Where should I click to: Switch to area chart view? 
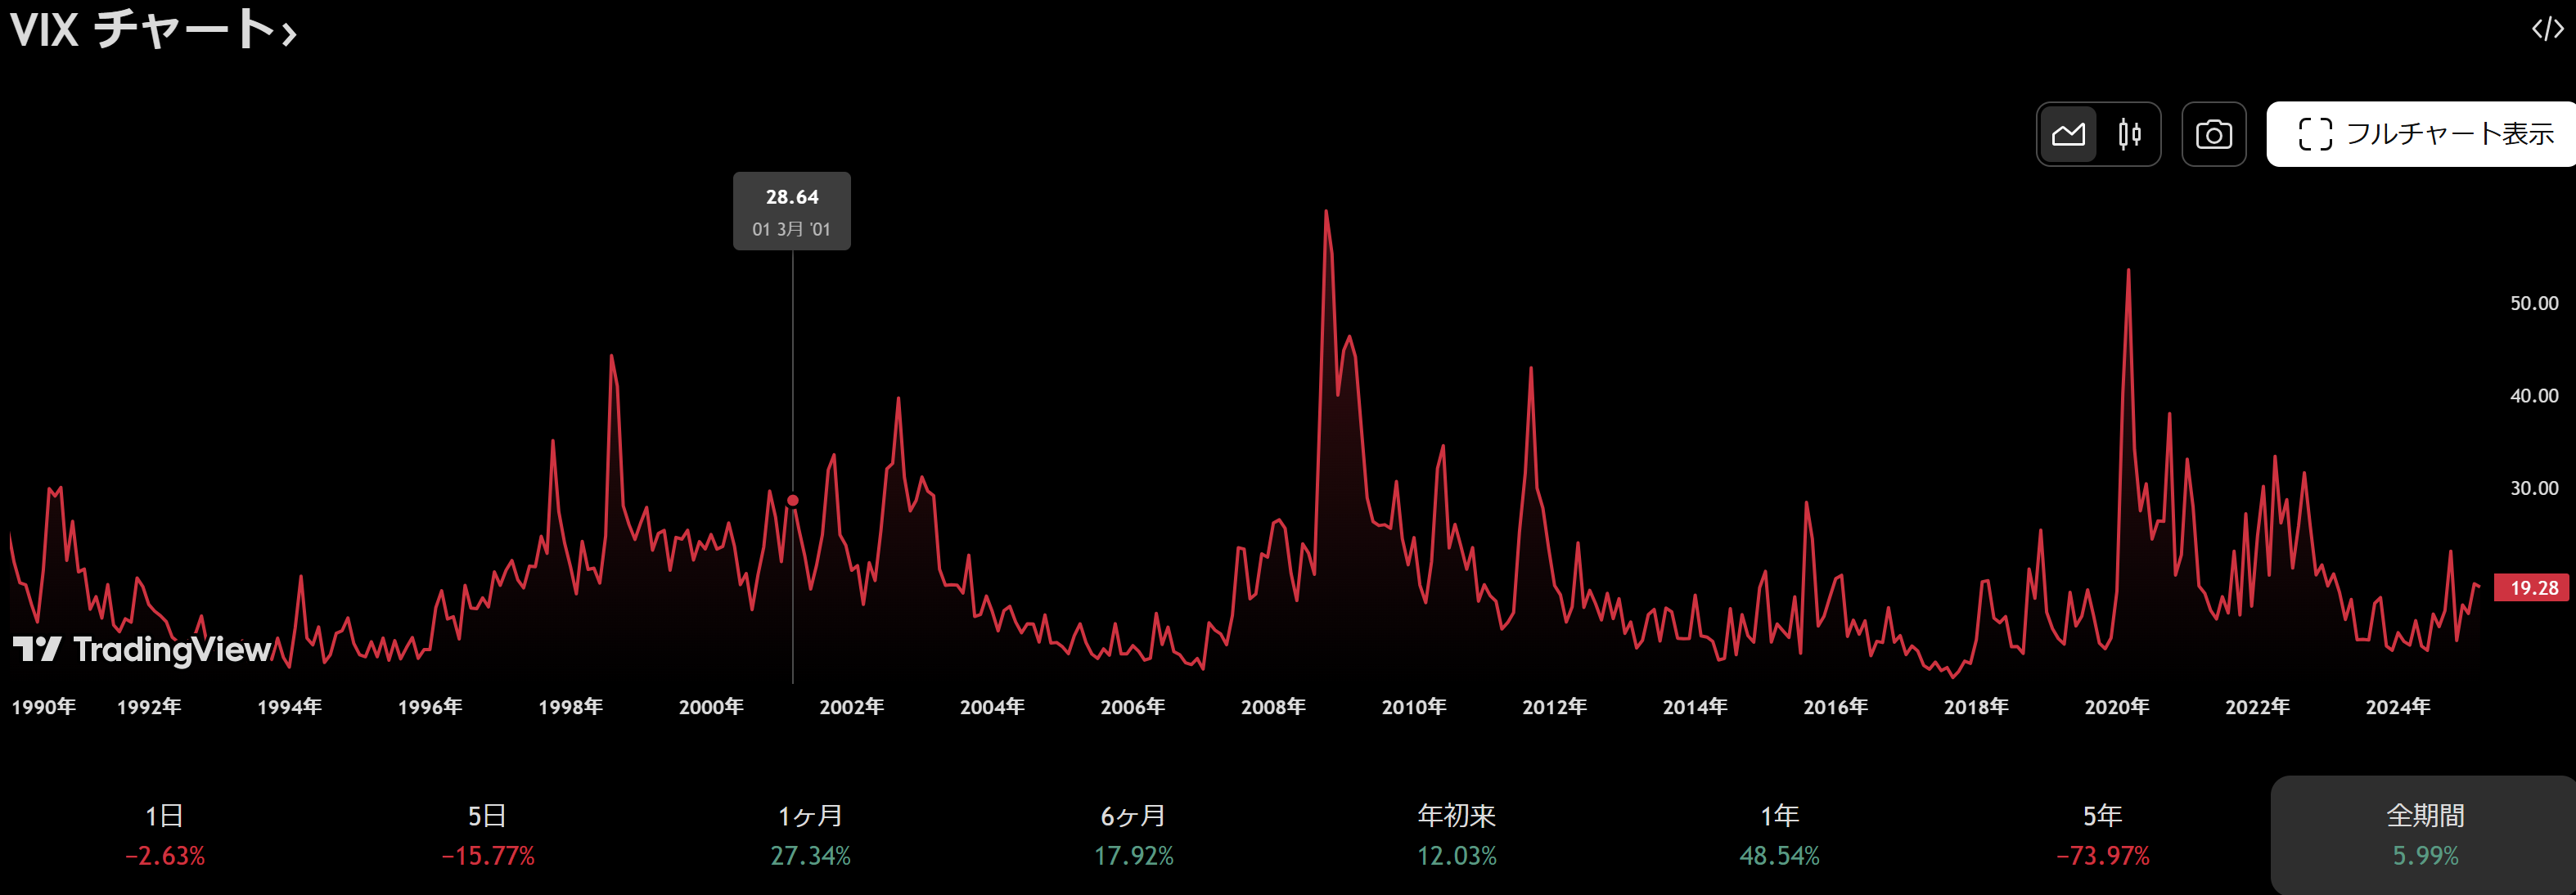point(2068,134)
